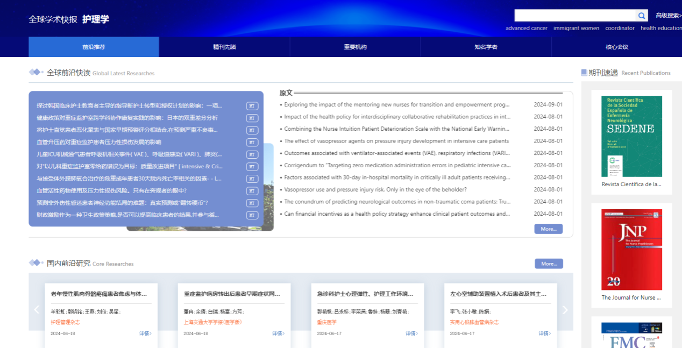Click MT badge beside last financial incentive headline

pos(252,215)
